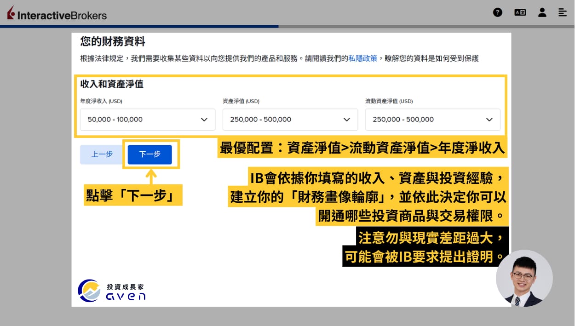
Task: Click the 年度淨收入 (USD) label
Action: 101,101
